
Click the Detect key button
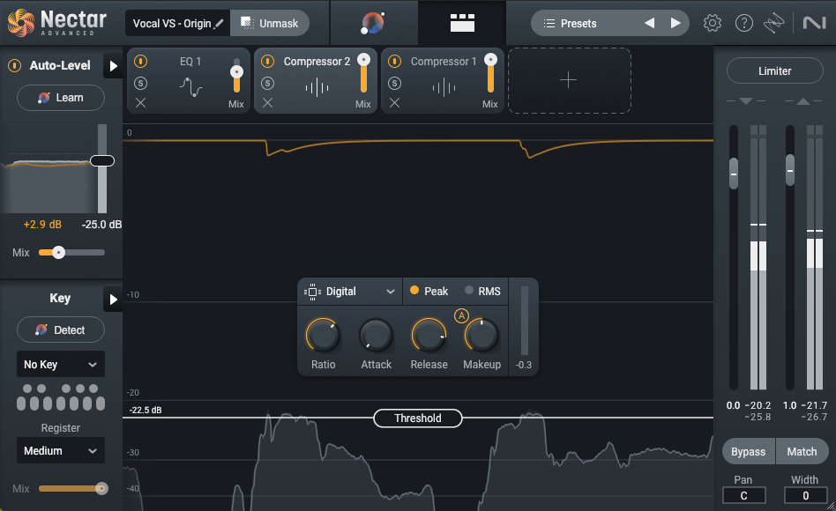pos(61,330)
